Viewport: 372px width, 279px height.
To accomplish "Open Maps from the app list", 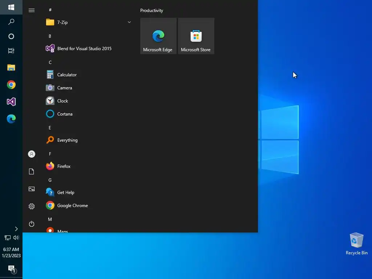I will pos(89,230).
